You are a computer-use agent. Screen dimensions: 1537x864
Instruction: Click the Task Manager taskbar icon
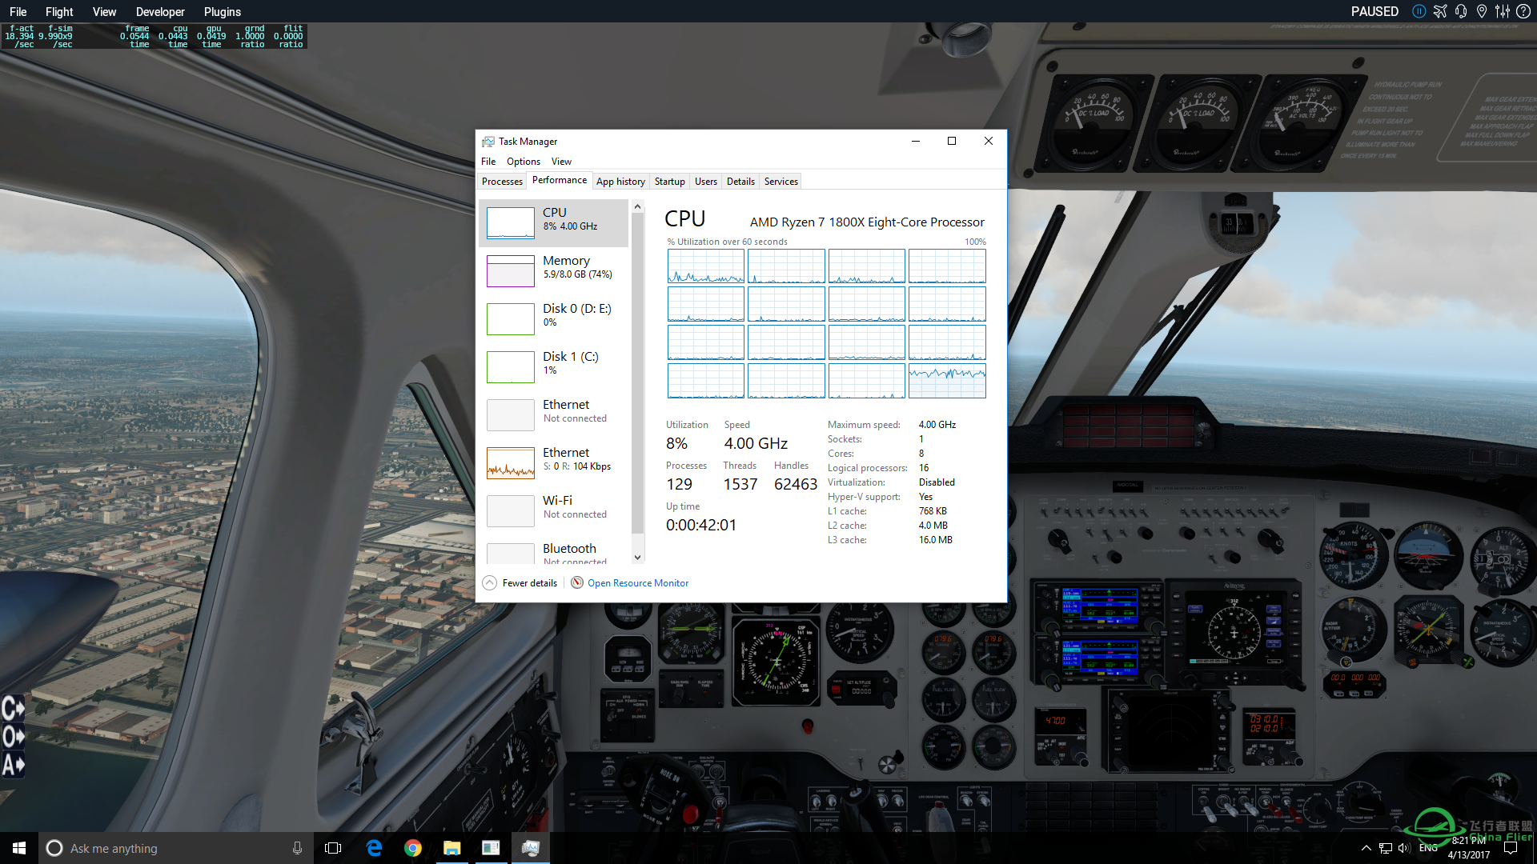point(530,848)
